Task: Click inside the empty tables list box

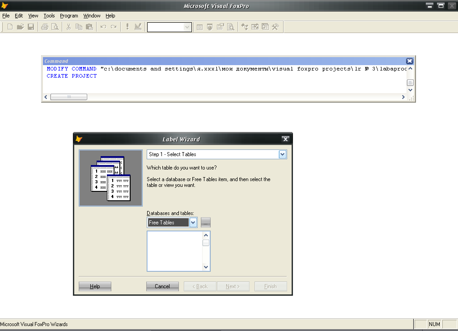Action: click(175, 251)
